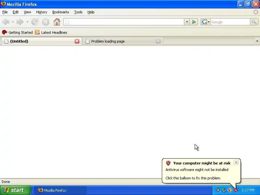Click the page icon in address bar
Screen dimensions: 260x195
[x=67, y=22]
